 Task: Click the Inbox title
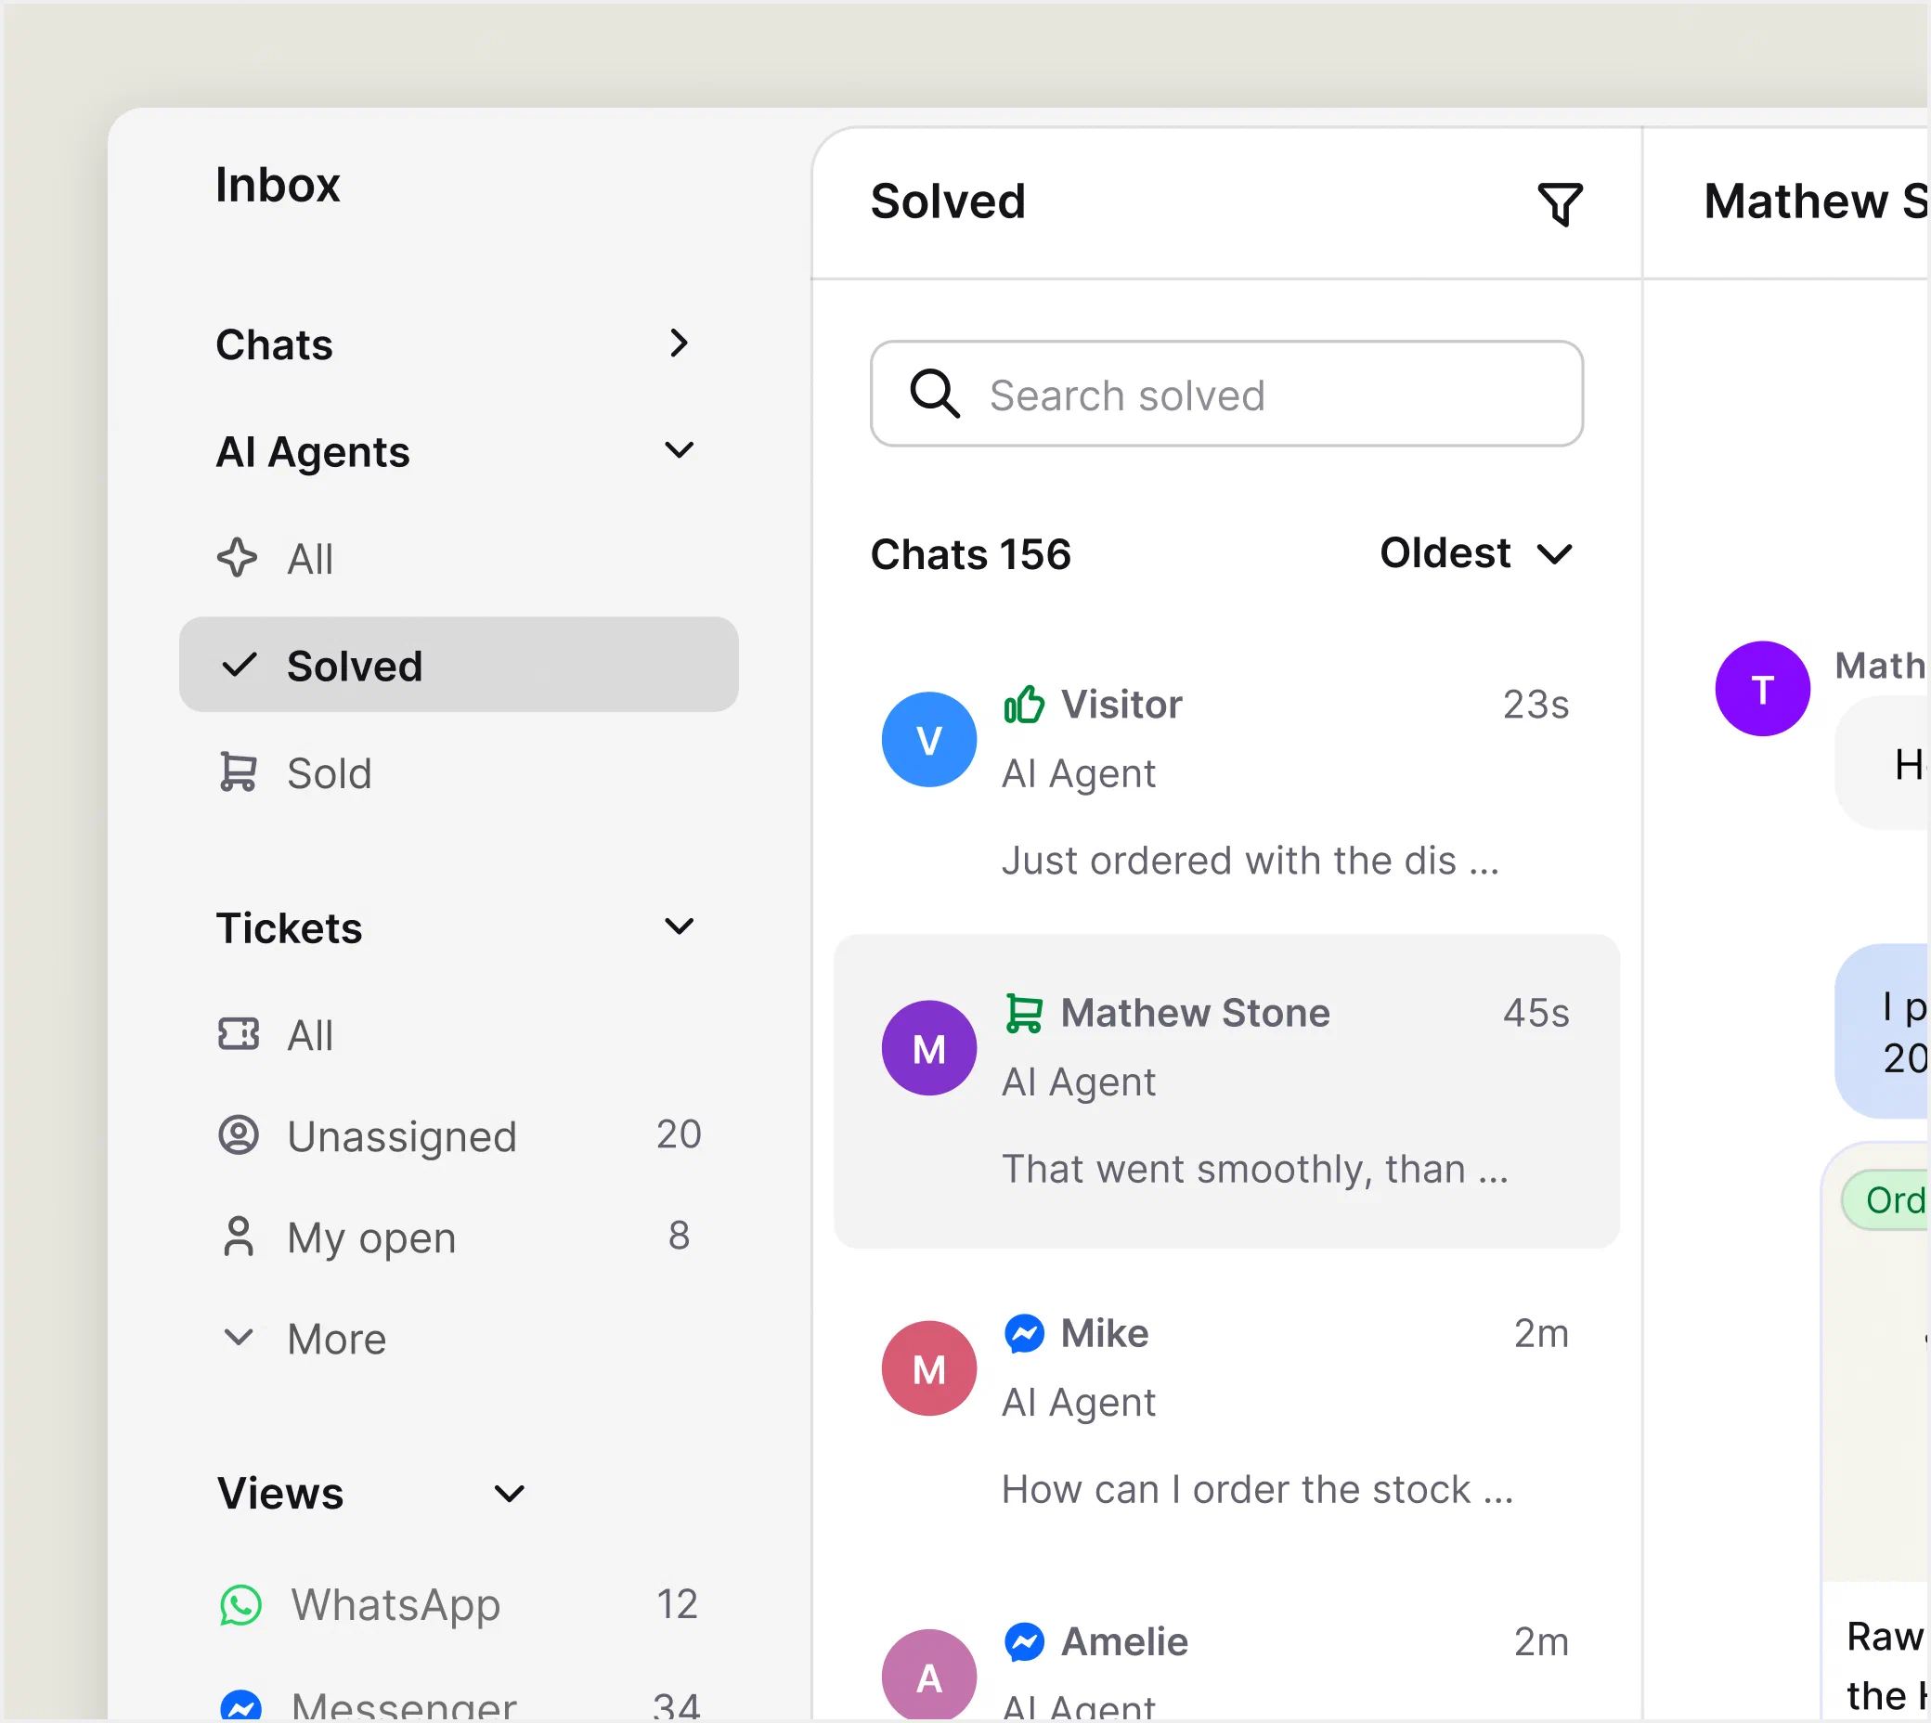278,185
